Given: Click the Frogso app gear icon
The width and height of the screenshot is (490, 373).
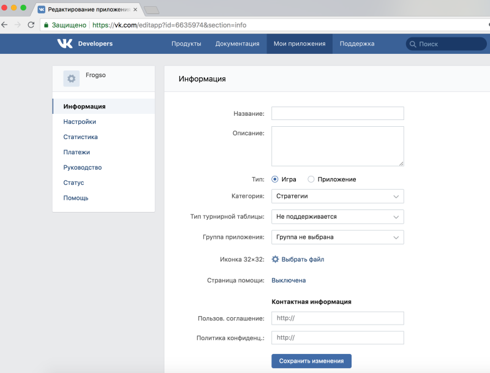Looking at the screenshot, I should click(71, 78).
